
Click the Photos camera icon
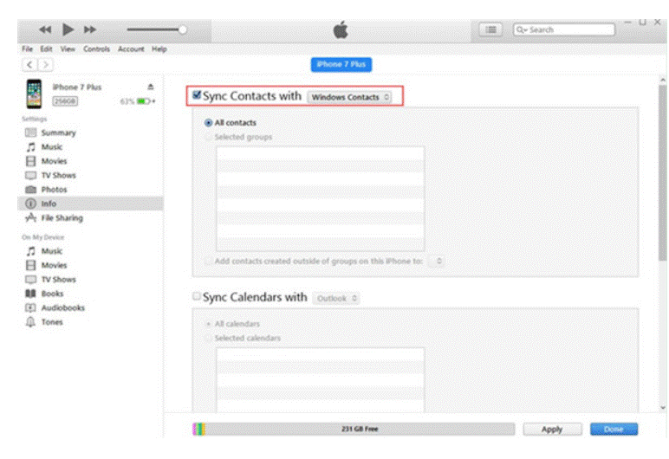point(30,190)
